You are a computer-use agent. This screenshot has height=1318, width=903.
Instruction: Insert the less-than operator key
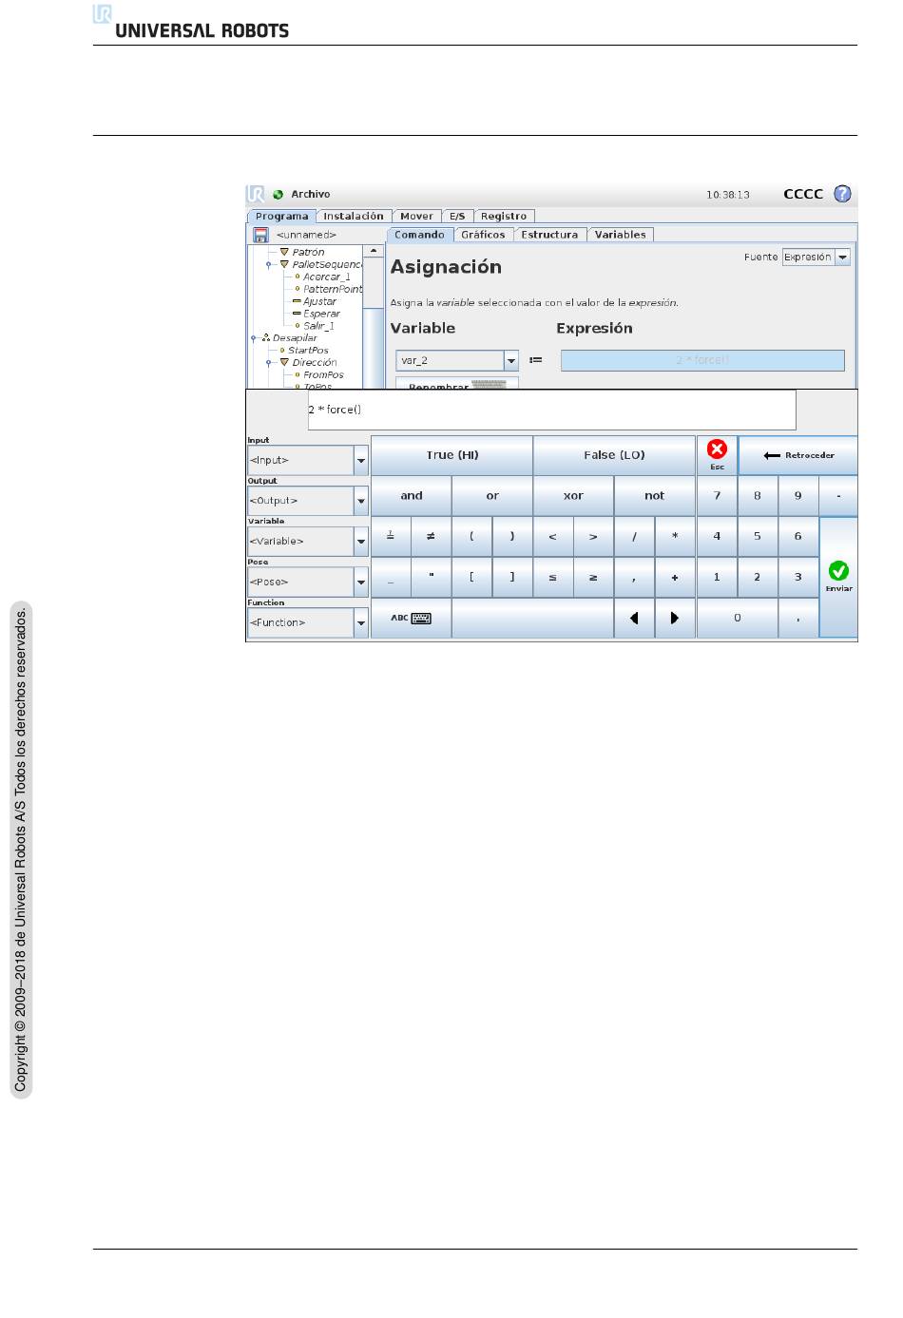point(552,536)
